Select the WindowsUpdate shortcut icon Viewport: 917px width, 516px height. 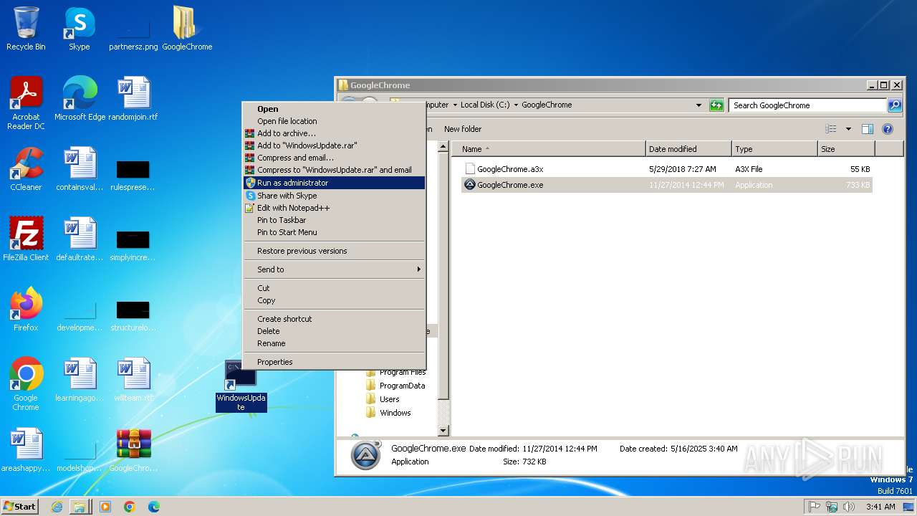pyautogui.click(x=241, y=386)
